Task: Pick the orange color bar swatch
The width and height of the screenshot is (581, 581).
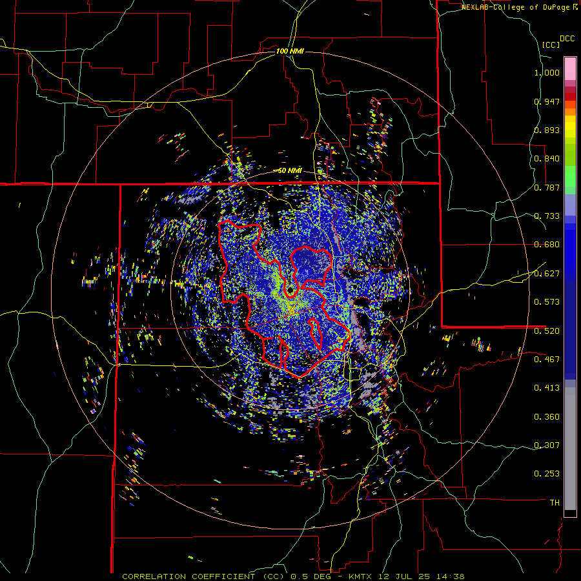Action: (x=570, y=112)
